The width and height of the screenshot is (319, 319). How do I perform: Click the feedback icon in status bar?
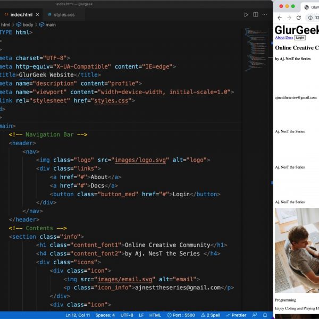coord(255,315)
